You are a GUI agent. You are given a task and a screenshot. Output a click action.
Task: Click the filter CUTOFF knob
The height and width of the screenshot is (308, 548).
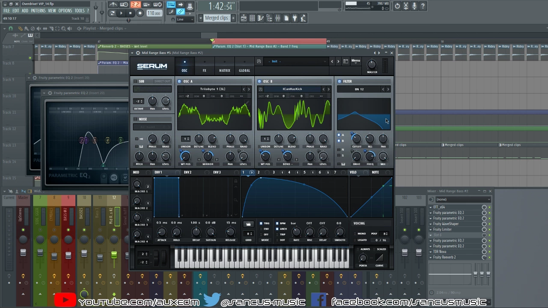pos(356,139)
